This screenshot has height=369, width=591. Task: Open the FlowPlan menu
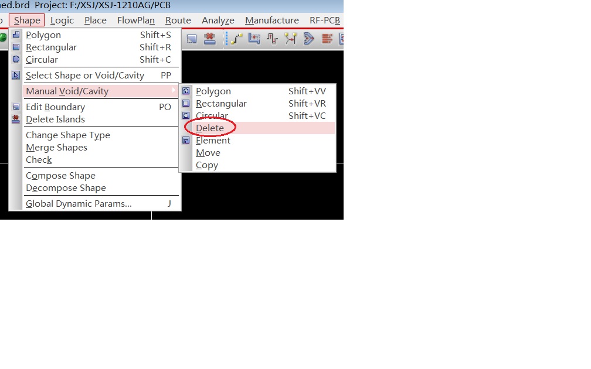[x=135, y=20]
